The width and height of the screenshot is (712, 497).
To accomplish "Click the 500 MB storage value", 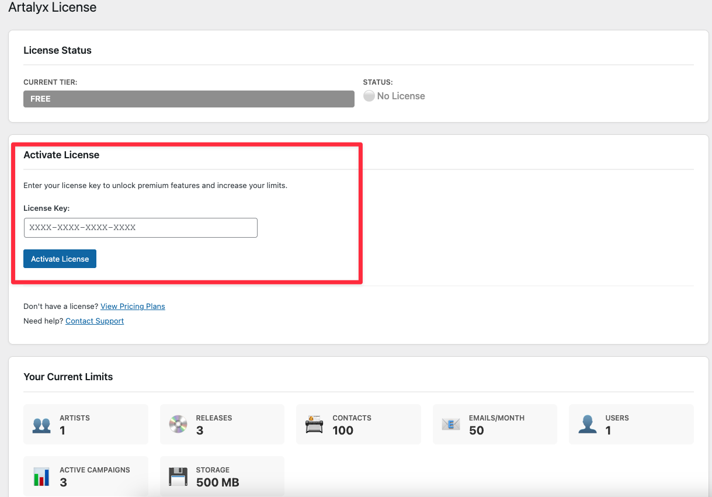I will coord(217,482).
